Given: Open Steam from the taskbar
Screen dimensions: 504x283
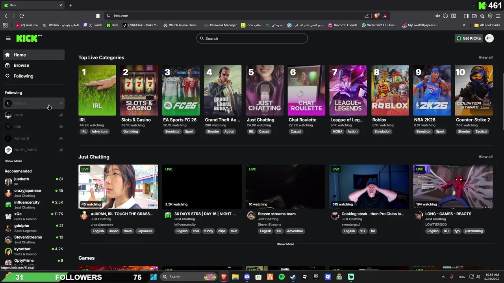Looking at the screenshot, I should (x=293, y=277).
